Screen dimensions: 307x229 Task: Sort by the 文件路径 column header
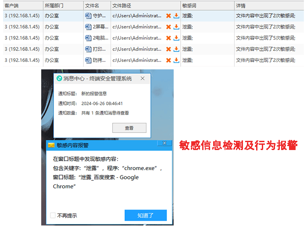(x=146, y=6)
